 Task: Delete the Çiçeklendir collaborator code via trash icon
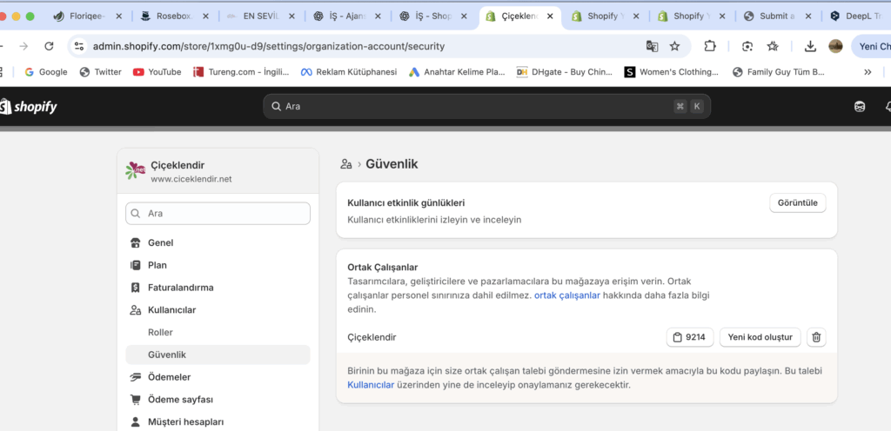point(816,337)
